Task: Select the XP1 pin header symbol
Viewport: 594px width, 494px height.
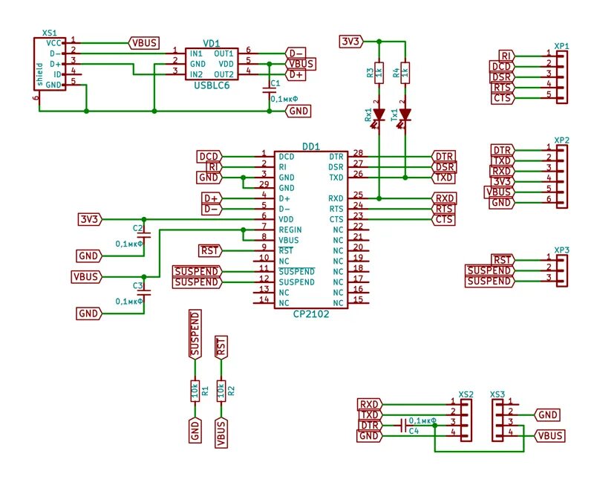Action: [562, 77]
